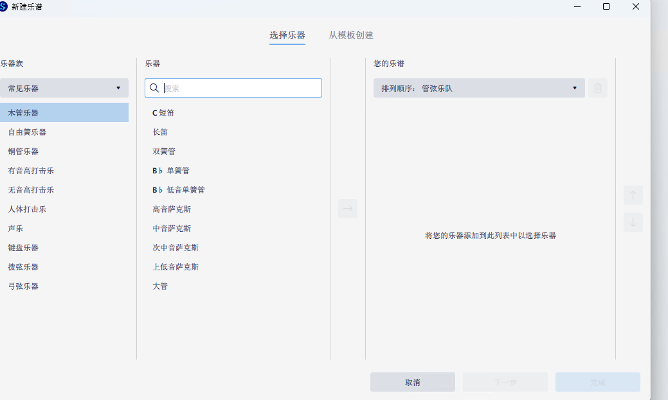Click the add-instrument right arrow button
Screen dimensions: 668x400
tap(348, 209)
